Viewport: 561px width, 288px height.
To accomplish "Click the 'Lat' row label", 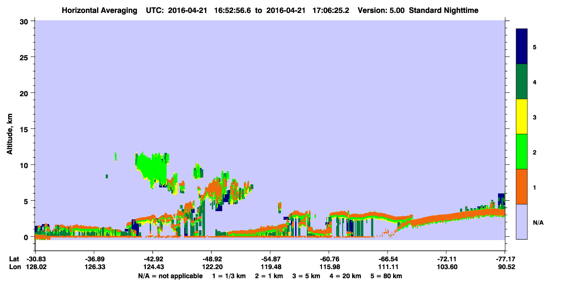I will pos(14,259).
